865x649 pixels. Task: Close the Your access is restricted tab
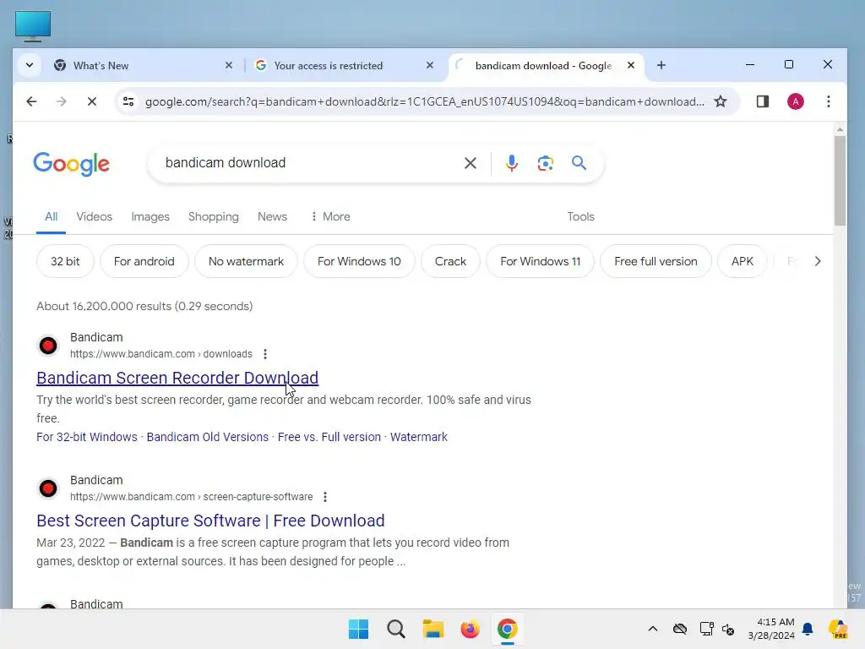430,65
